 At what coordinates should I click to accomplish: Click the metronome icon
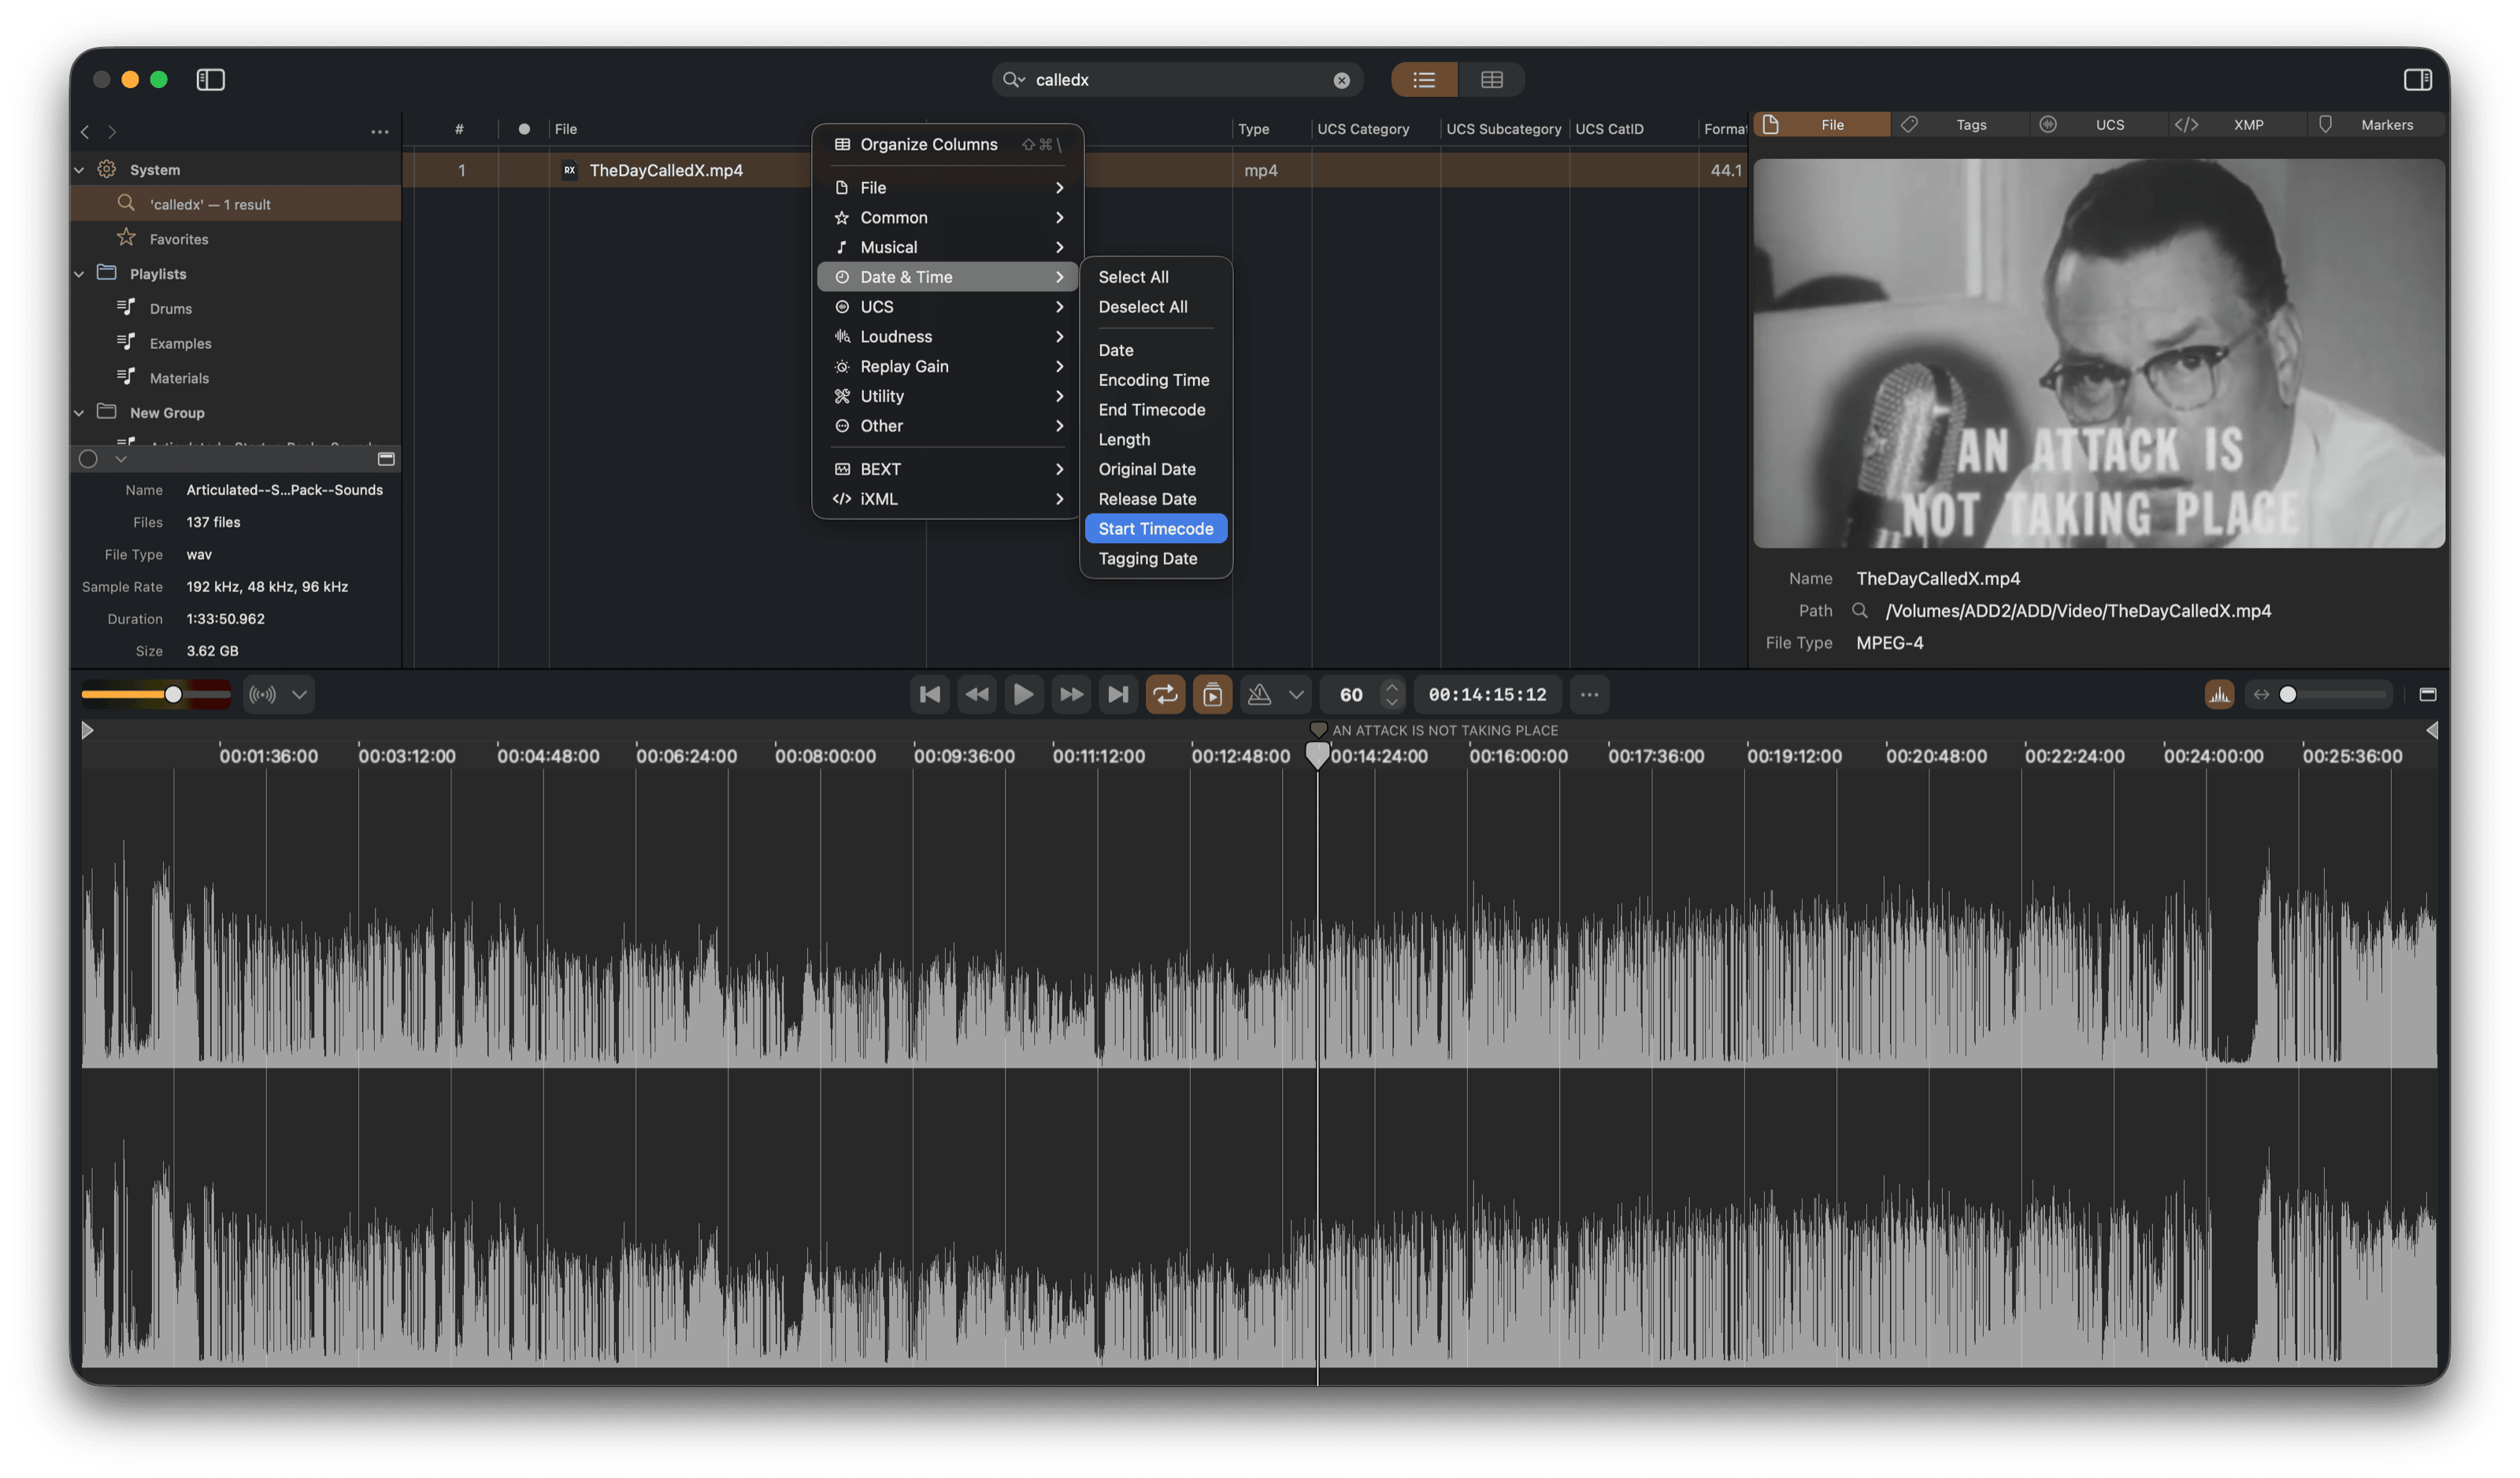(1260, 695)
